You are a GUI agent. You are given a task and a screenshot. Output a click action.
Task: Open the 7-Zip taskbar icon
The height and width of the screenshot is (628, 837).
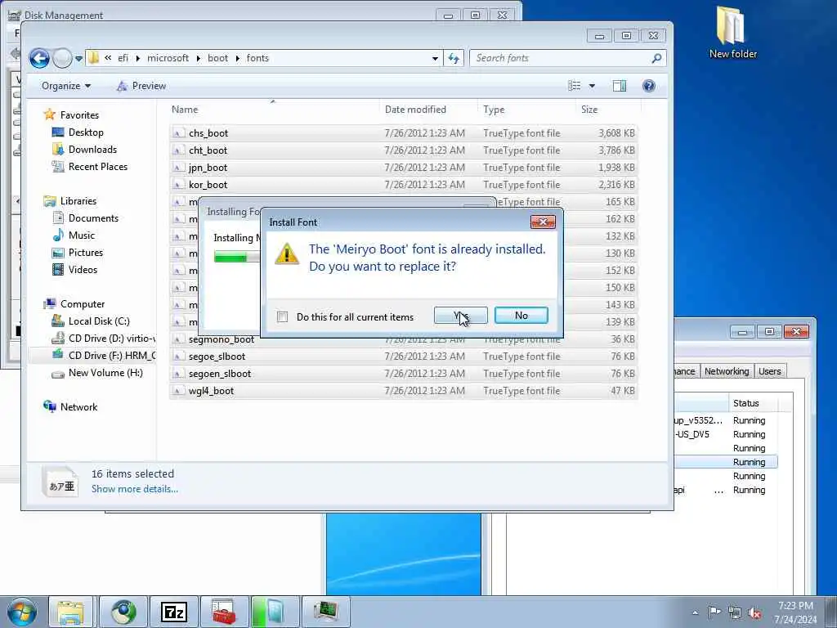174,612
